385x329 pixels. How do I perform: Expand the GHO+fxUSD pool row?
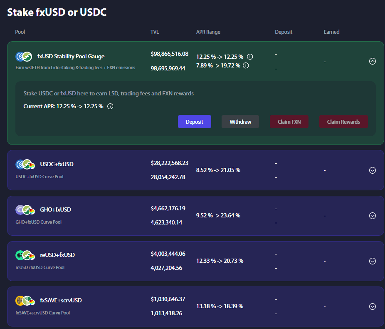point(373,216)
